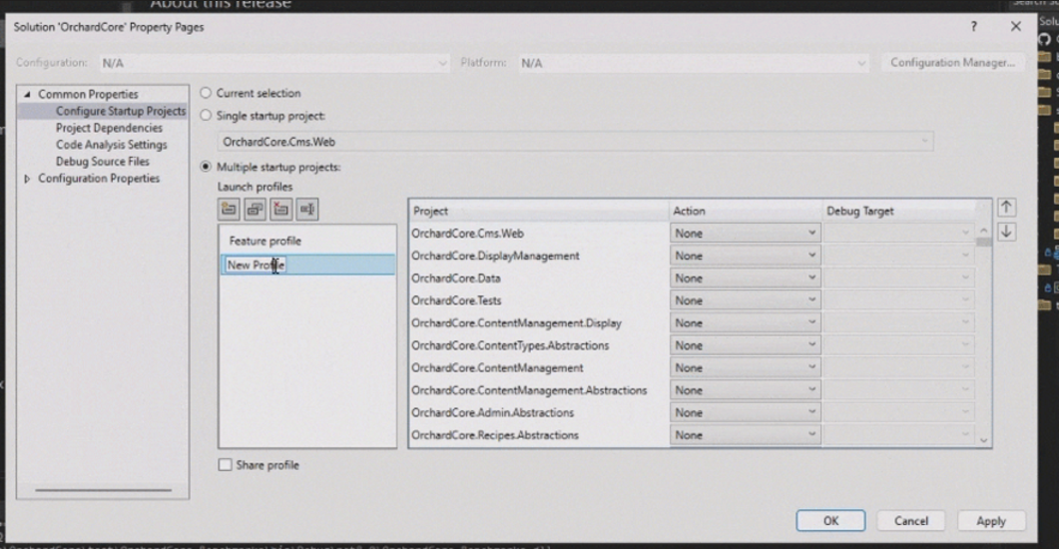Click the Create new launch profile icon
1059x549 pixels.
[x=229, y=210]
